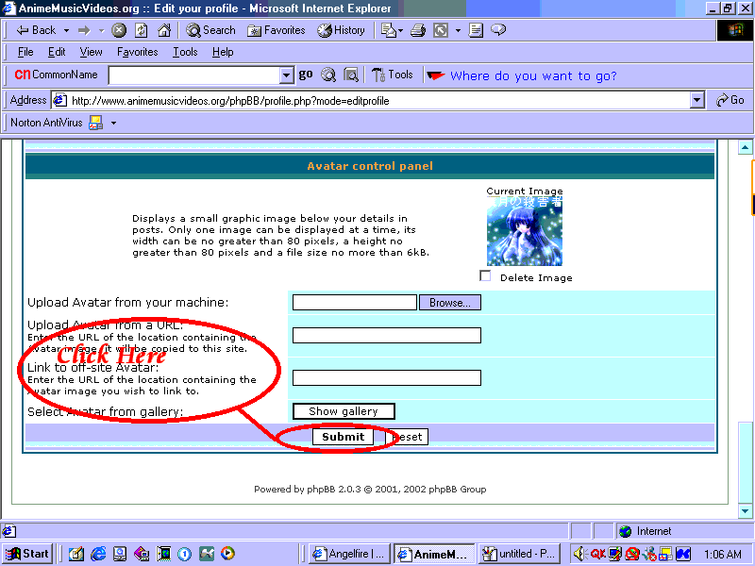755x566 pixels.
Task: Open the History pane
Action: [x=341, y=30]
